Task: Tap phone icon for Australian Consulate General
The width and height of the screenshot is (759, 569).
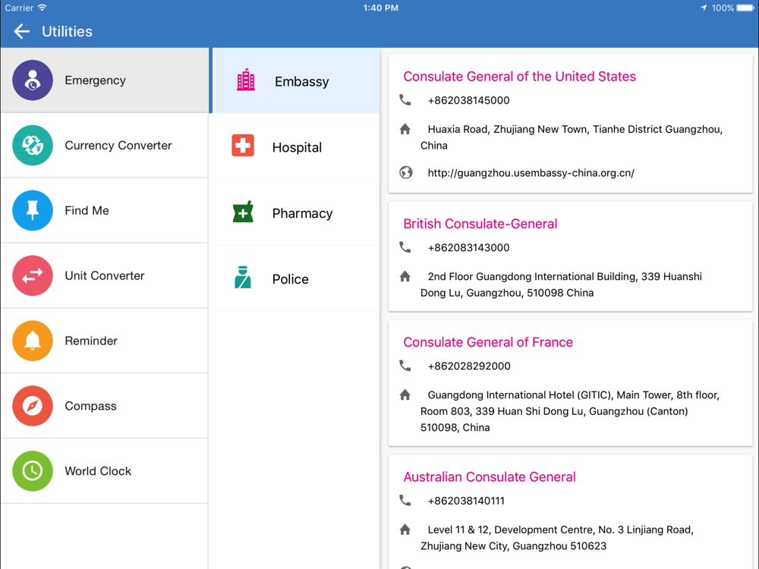Action: (x=405, y=500)
